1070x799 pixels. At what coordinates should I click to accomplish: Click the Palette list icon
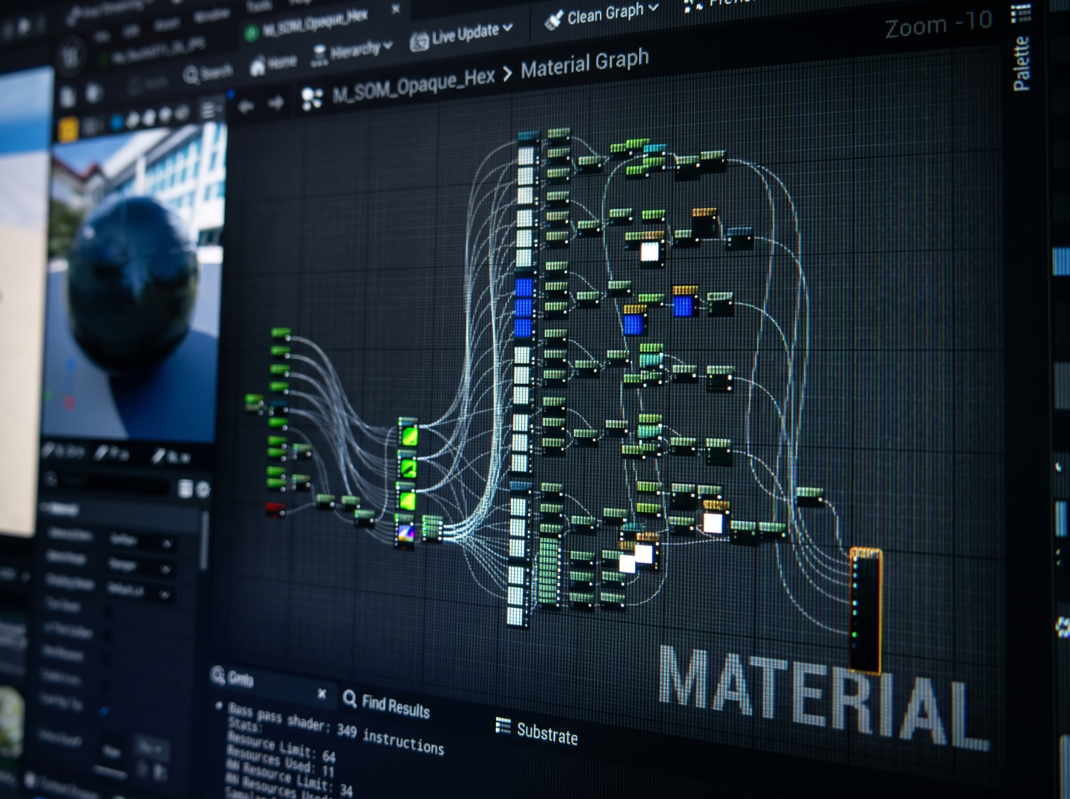[1020, 13]
